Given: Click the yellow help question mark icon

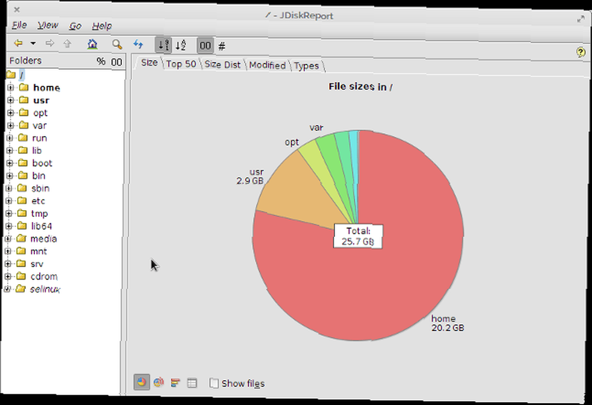Looking at the screenshot, I should click(x=581, y=52).
